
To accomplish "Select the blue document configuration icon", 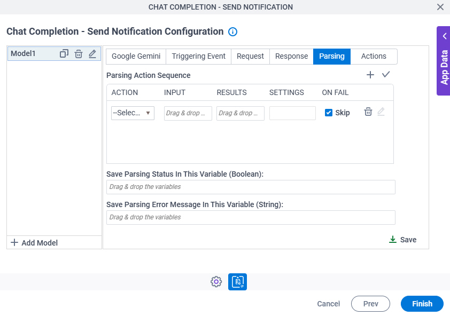I will (x=238, y=282).
